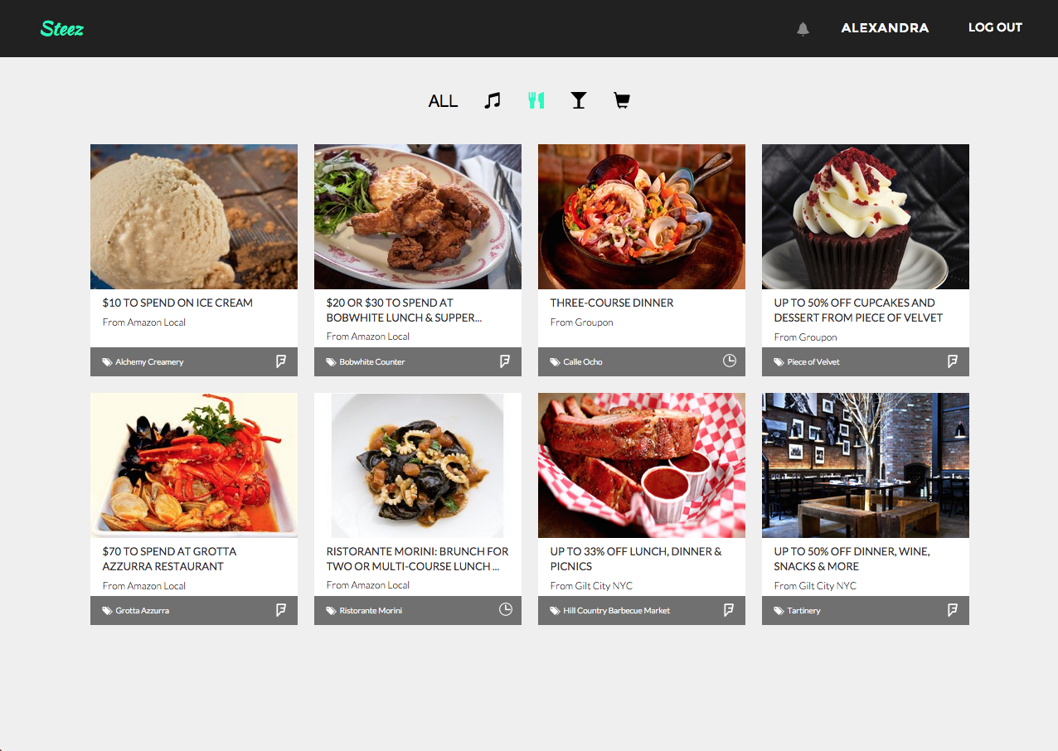This screenshot has height=751, width=1058.
Task: Open the barbecue ribs photo
Action: point(642,465)
